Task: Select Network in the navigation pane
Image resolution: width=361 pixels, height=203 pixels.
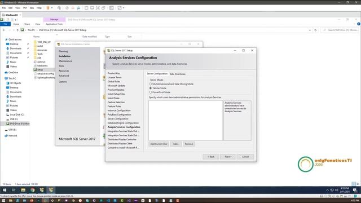Action: point(11,136)
